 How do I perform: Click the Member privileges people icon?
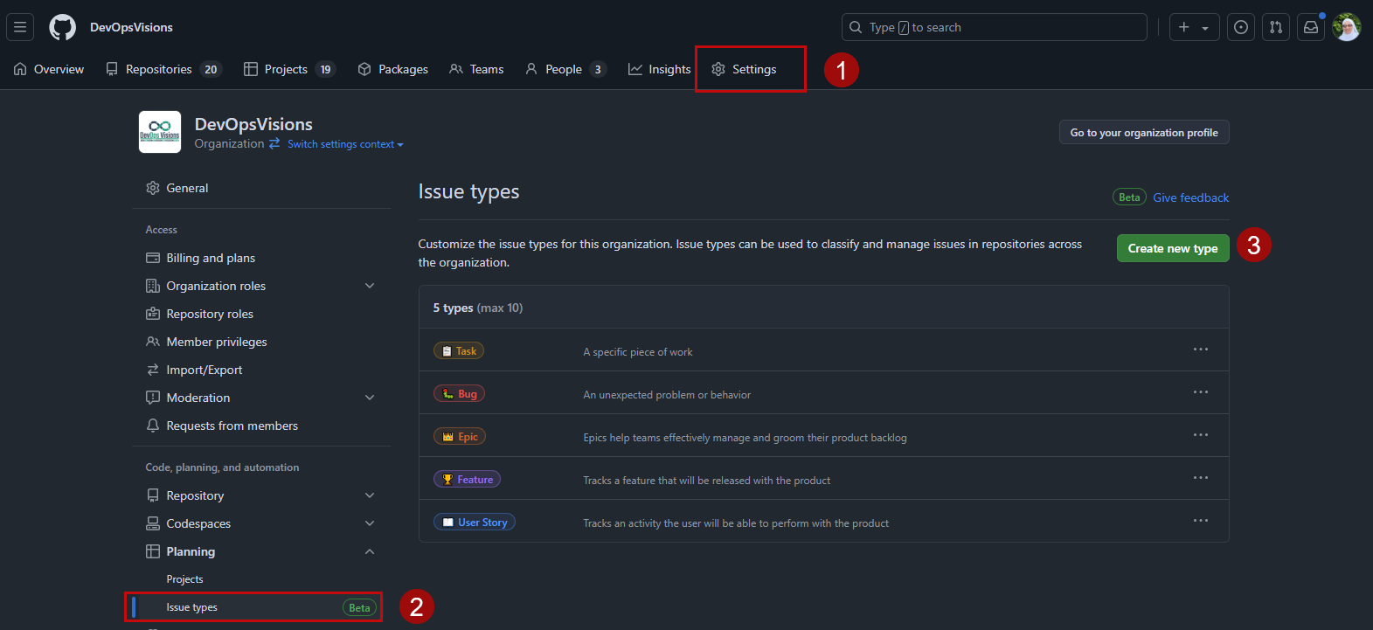pyautogui.click(x=153, y=342)
